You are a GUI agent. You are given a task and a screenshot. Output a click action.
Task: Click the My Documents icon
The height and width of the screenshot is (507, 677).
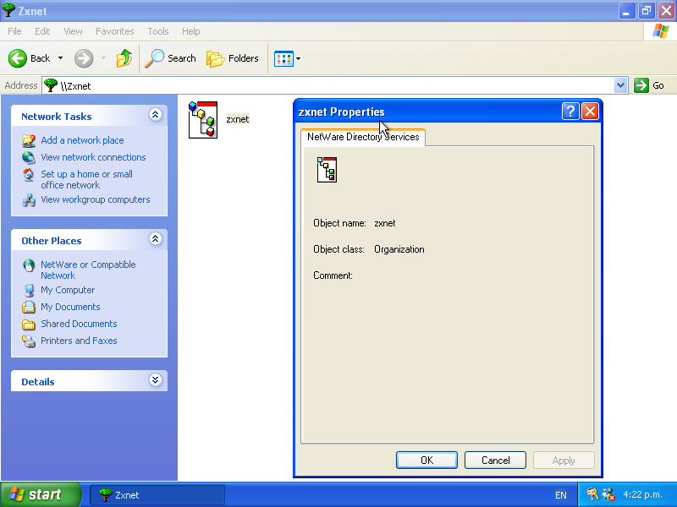coord(29,307)
